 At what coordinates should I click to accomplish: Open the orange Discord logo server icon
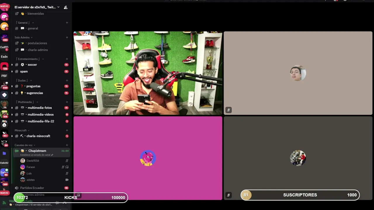tap(4, 26)
